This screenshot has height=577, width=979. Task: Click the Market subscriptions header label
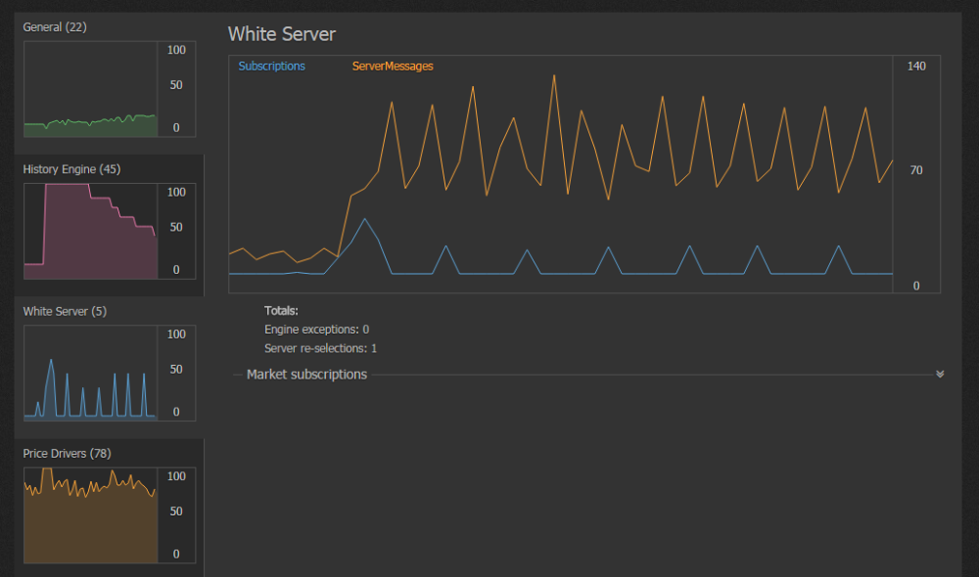[306, 375]
